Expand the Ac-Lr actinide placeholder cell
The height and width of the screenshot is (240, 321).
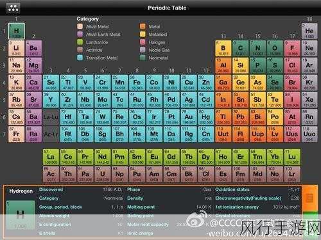click(51, 134)
